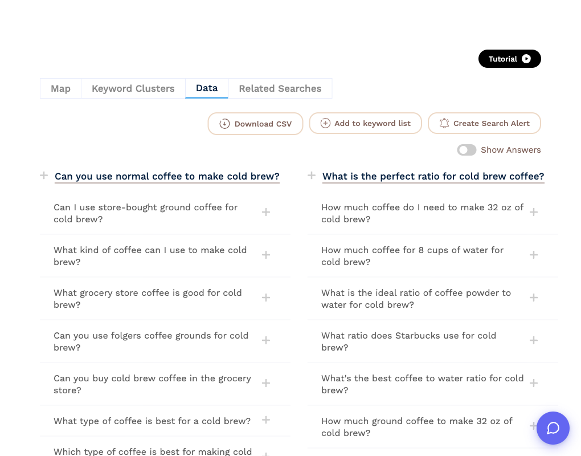The height and width of the screenshot is (456, 581).
Task: Click text 'What is the ideal ratio of coffee powder to water'
Action: (416, 299)
